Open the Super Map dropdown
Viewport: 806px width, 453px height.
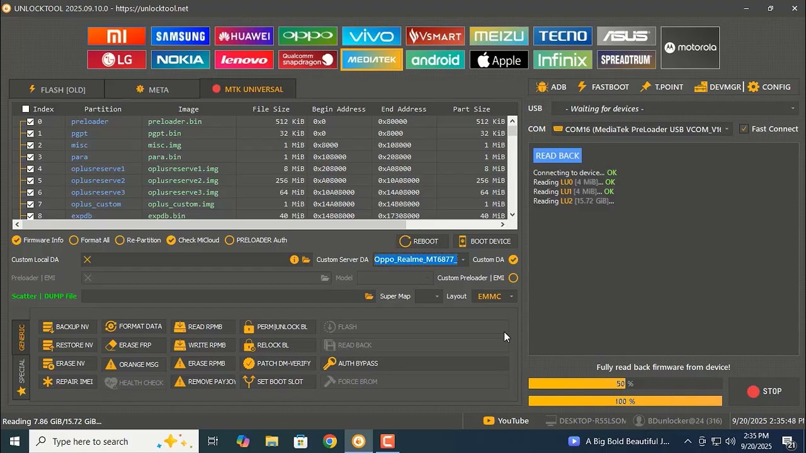tap(429, 296)
